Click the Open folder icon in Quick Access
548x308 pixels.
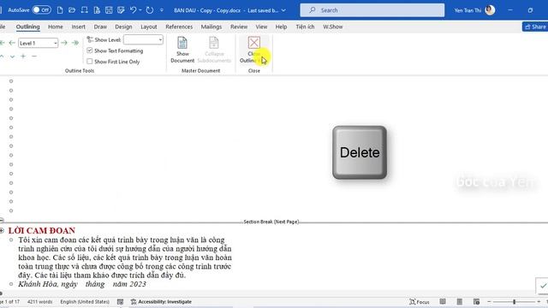click(x=72, y=10)
